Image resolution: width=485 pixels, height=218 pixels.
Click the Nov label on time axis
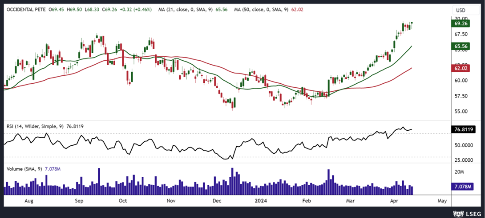pos(171,201)
